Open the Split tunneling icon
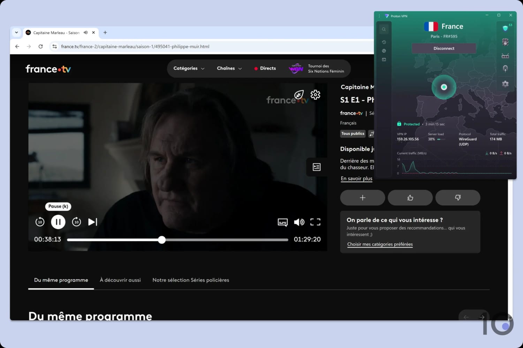523x348 pixels. tap(505, 69)
